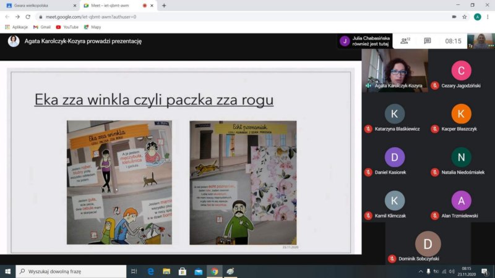Image resolution: width=495 pixels, height=278 pixels.
Task: Click the Echt poznaniak comic image
Action: point(243,182)
